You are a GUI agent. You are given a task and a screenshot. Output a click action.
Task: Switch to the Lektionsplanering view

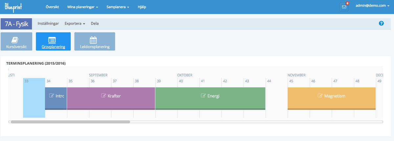click(x=95, y=41)
